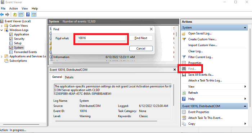Open the Action menu
The image size is (252, 133).
(13, 9)
